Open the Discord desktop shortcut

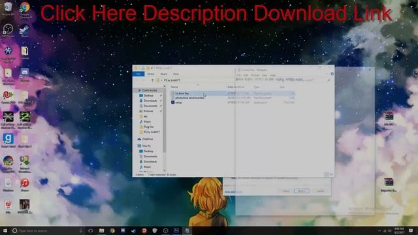click(25, 74)
